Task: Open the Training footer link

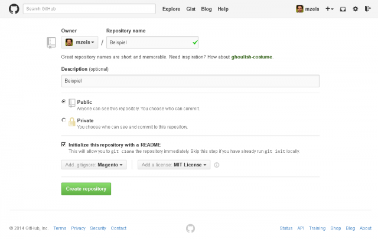Action: click(317, 228)
